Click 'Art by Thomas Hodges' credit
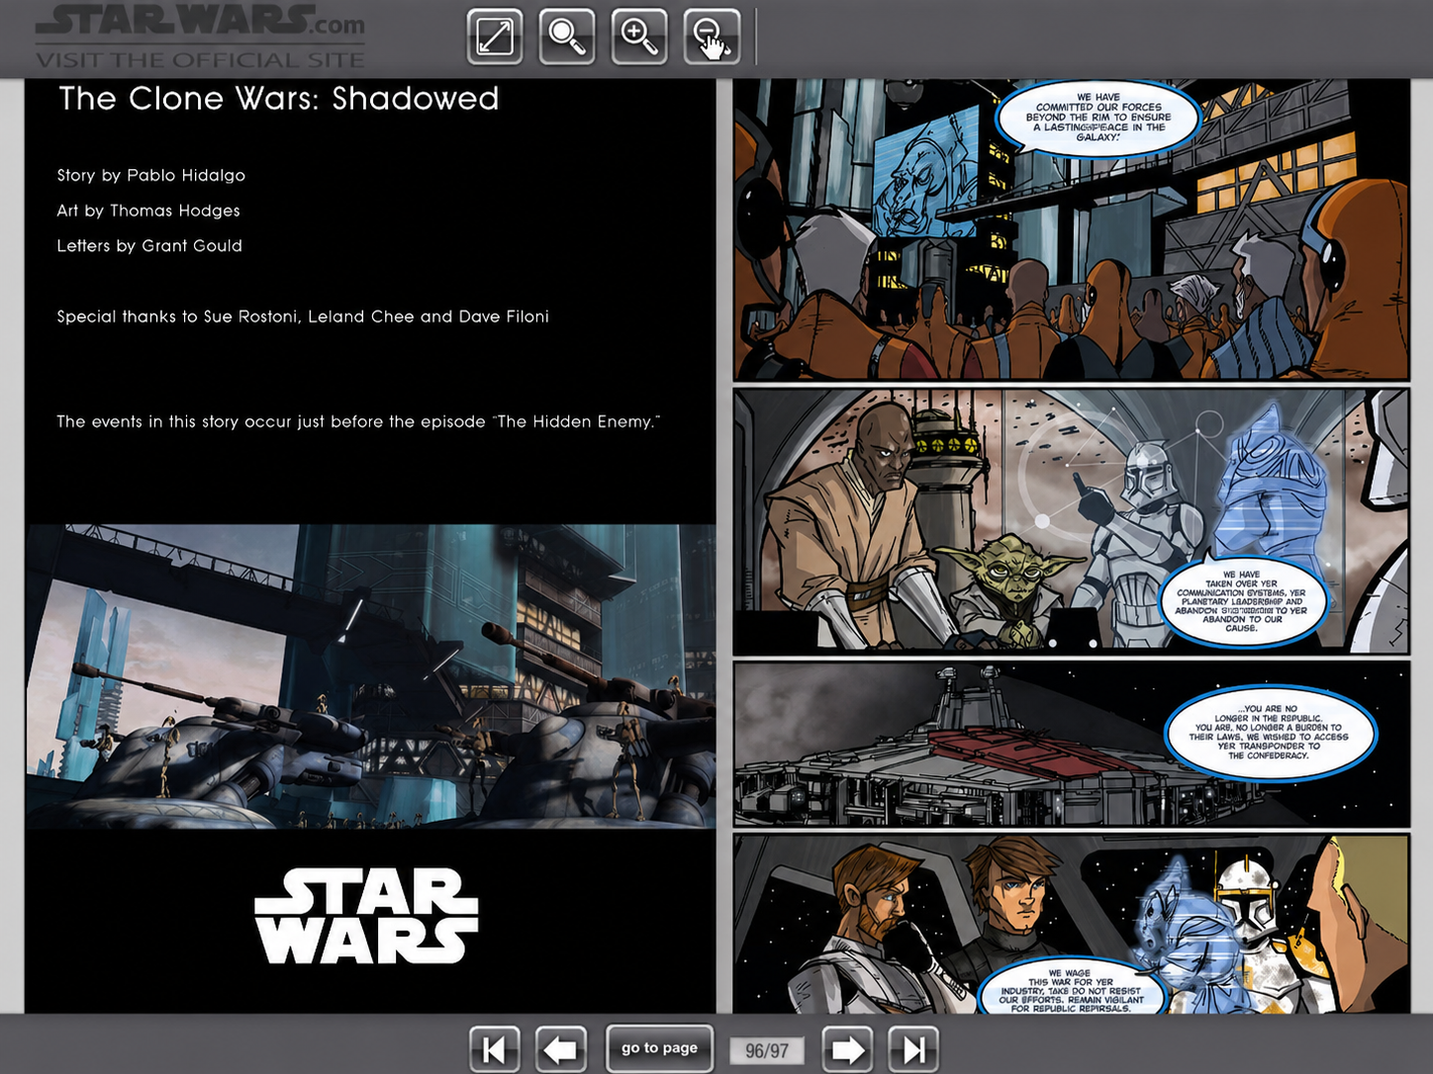Screen dimensions: 1433x1074 pos(148,211)
